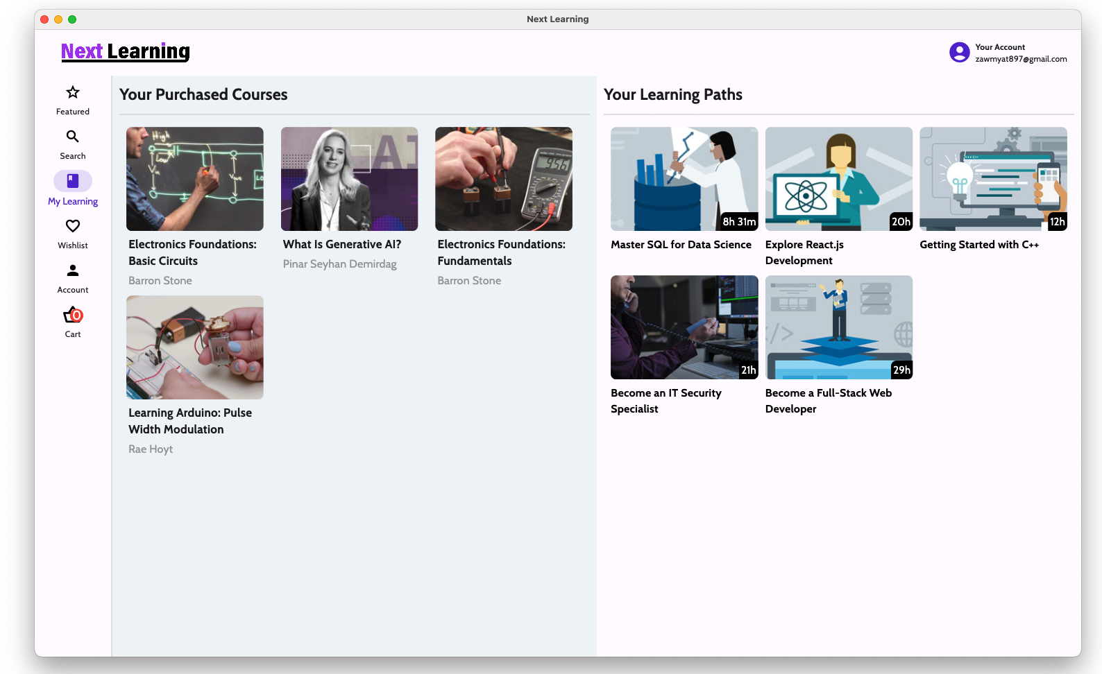1102x674 pixels.
Task: Open the What Is Generative AI? course image
Action: 349,179
